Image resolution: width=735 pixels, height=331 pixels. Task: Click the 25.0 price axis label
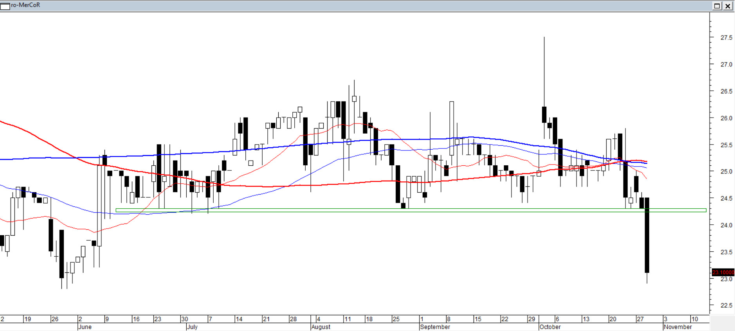(726, 172)
